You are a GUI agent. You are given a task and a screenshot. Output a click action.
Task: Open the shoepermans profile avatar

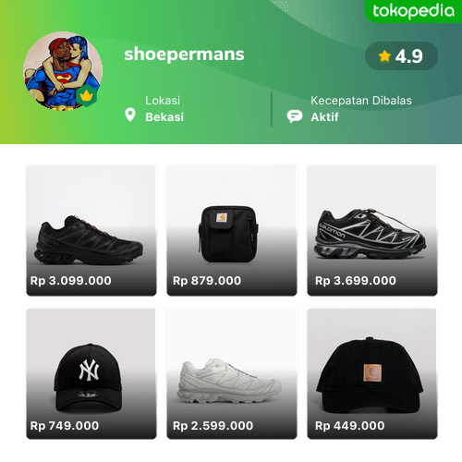[63, 71]
